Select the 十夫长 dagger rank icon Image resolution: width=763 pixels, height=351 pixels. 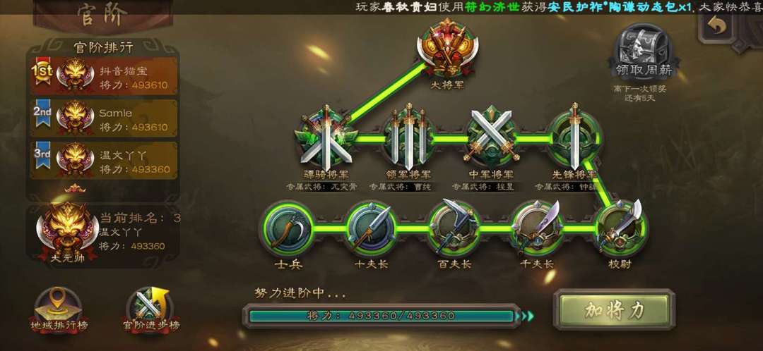tap(371, 228)
